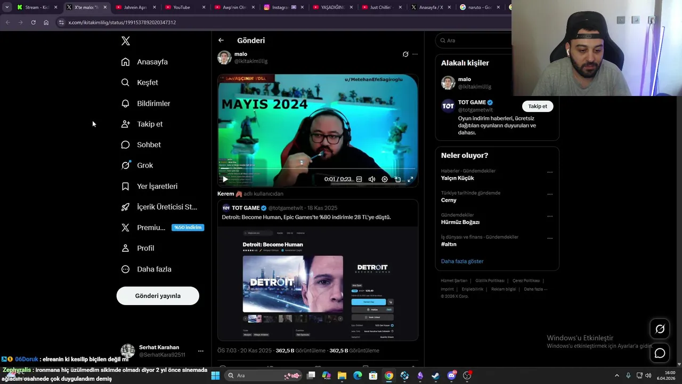Open Grok from sidebar

coord(137,165)
